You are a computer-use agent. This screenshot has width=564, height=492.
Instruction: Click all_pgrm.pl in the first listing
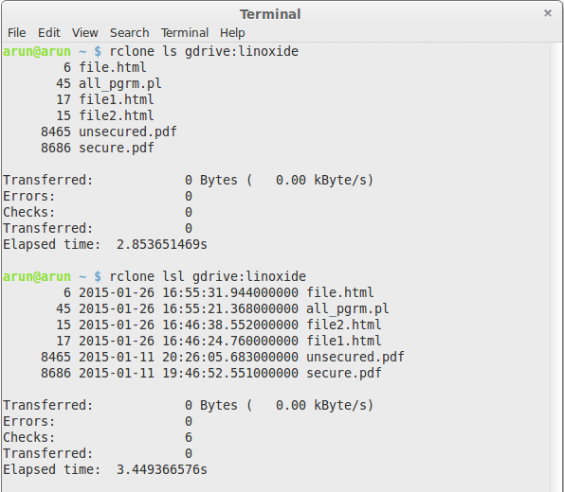tap(120, 83)
